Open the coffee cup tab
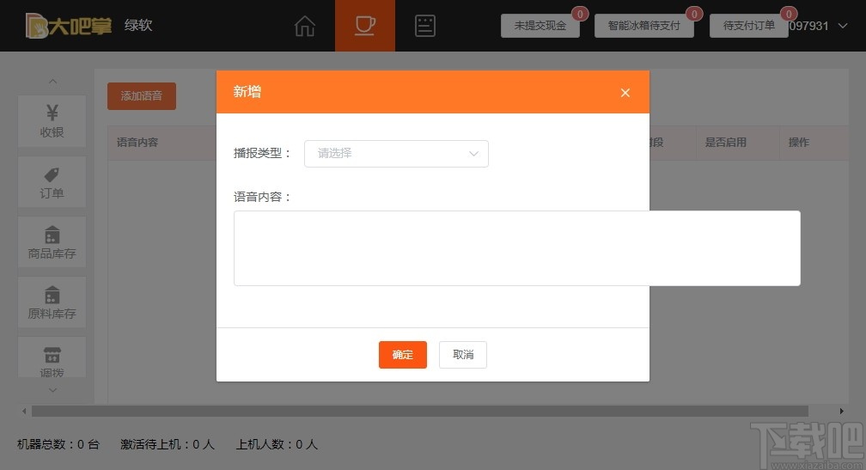866x470 pixels. (x=365, y=26)
